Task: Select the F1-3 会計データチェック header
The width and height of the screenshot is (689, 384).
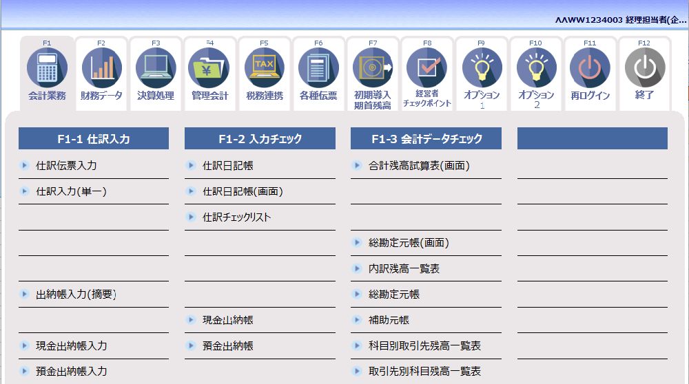Action: tap(426, 139)
